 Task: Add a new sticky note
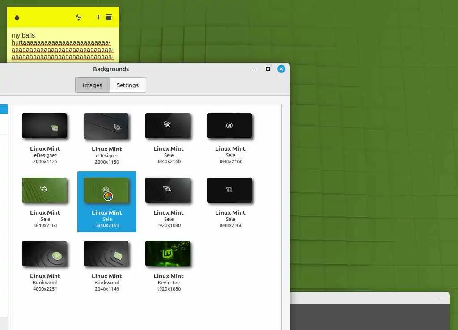(98, 17)
